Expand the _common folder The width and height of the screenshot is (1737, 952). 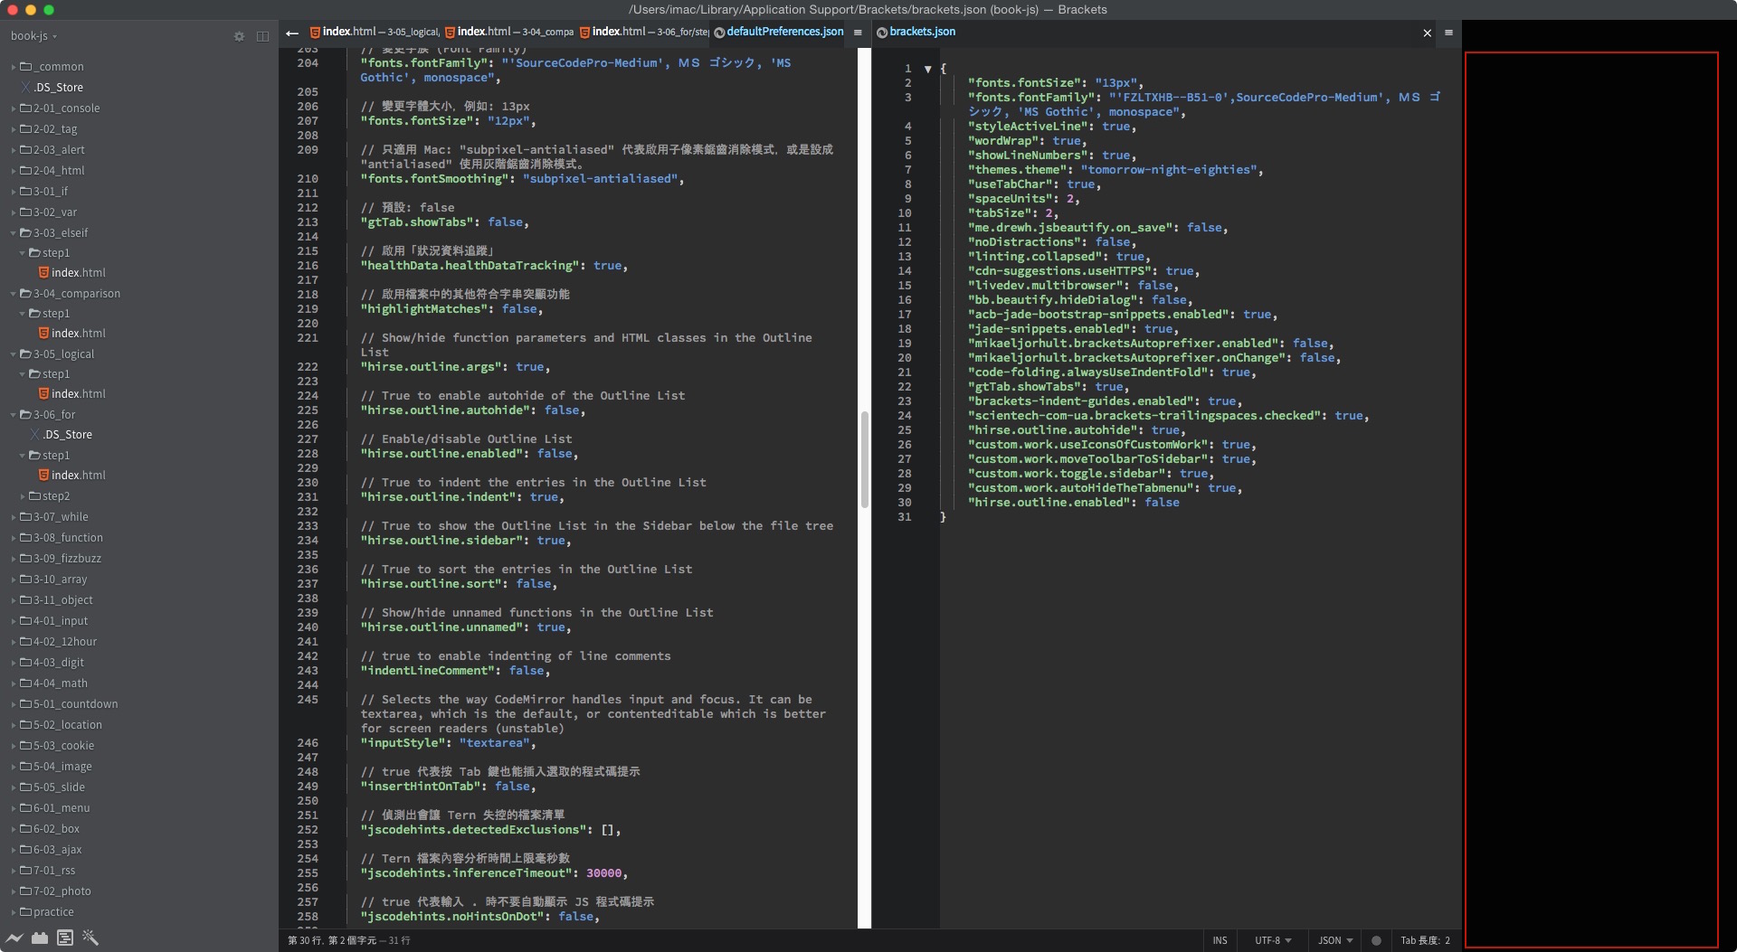(14, 67)
